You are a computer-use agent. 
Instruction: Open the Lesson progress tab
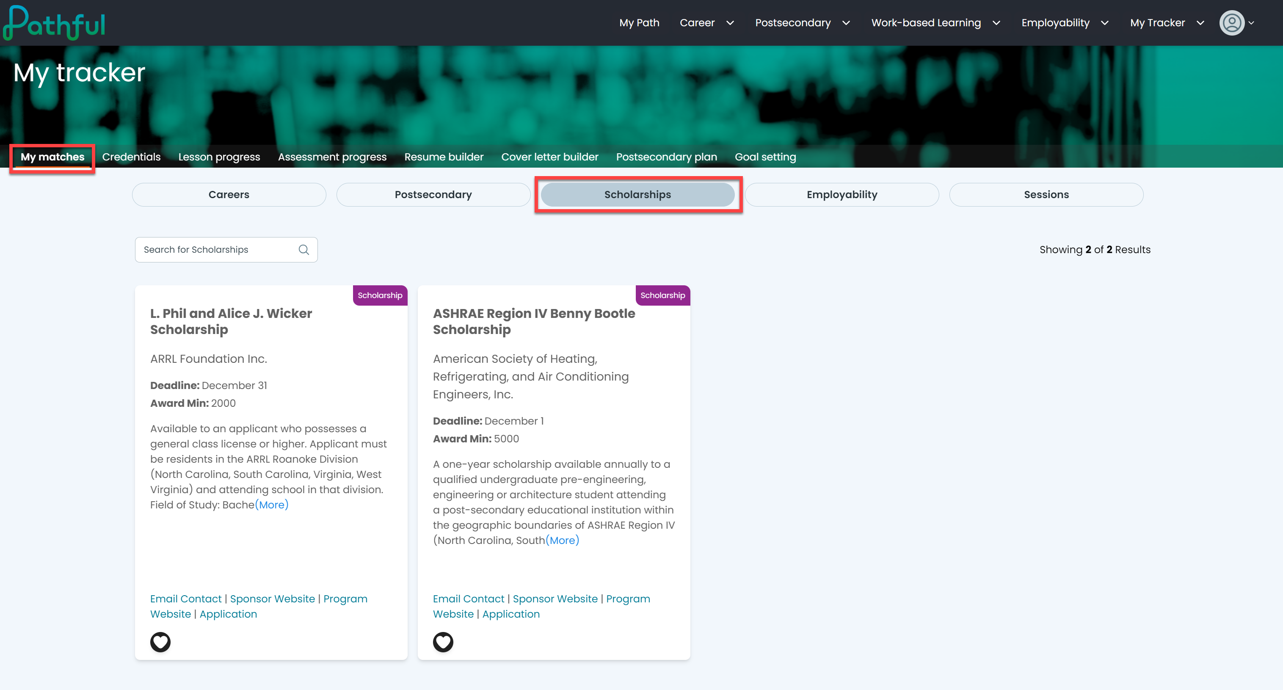click(x=219, y=157)
